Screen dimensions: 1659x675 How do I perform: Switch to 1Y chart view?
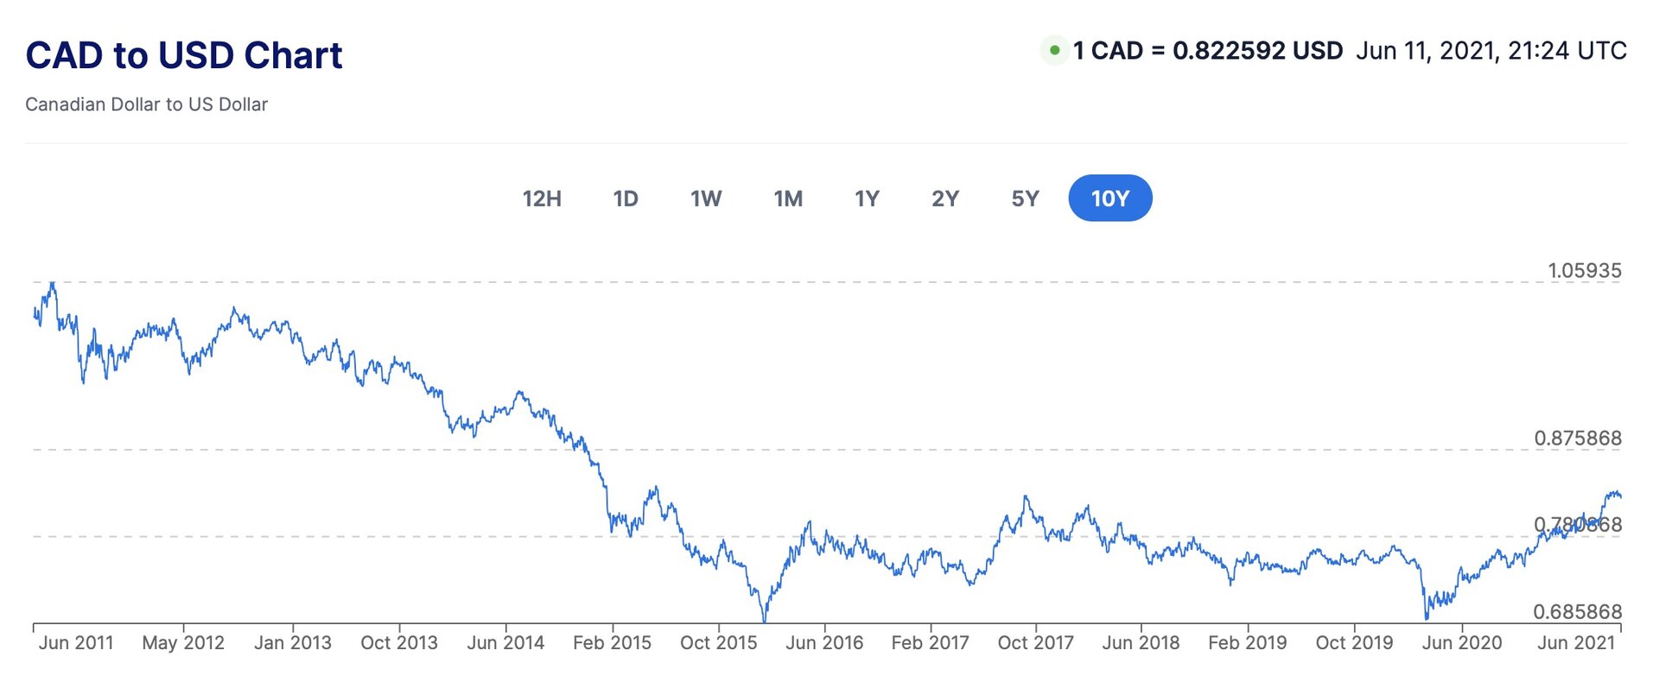tap(867, 199)
